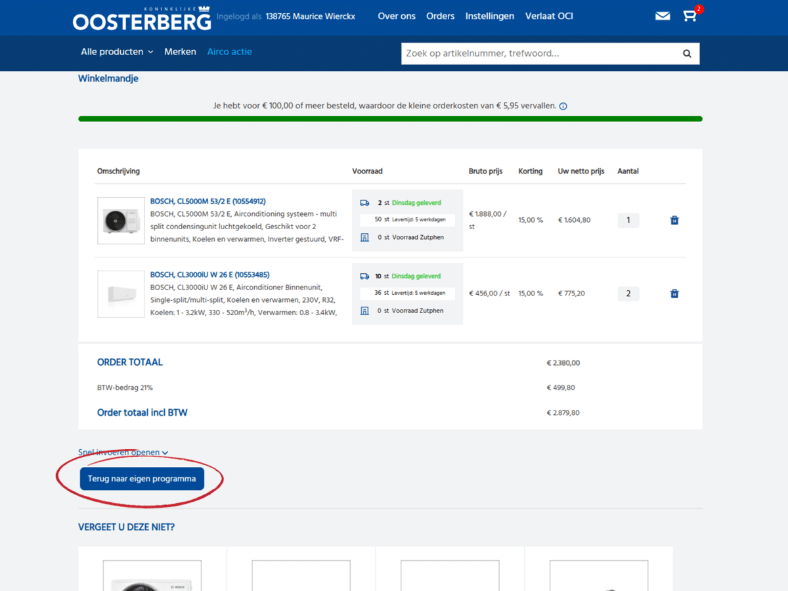Viewport: 788px width, 591px height.
Task: Click the green order progress bar
Action: (x=390, y=119)
